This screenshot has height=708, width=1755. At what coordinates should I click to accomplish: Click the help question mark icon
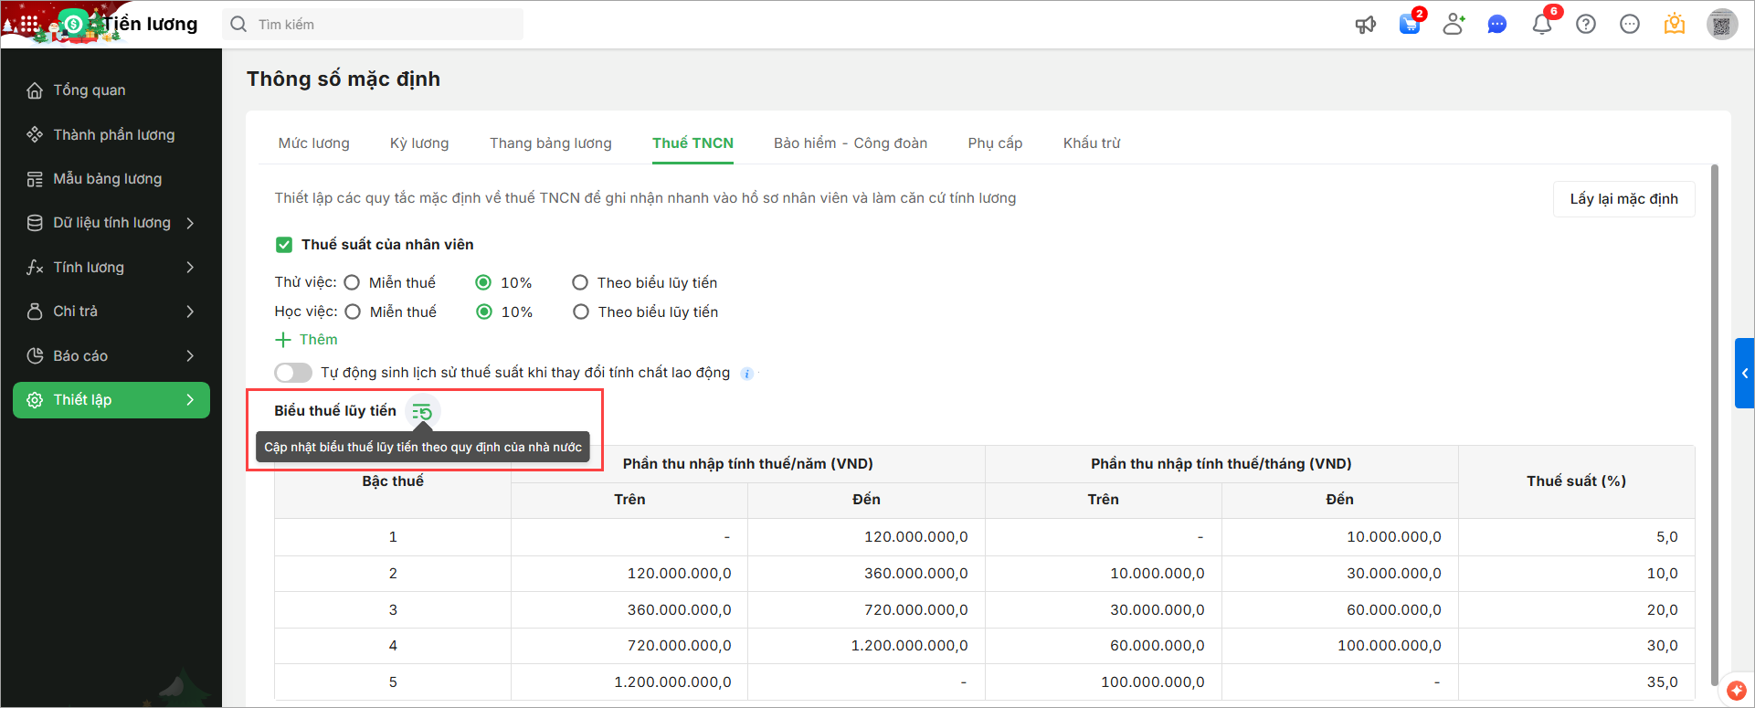[x=1586, y=25]
